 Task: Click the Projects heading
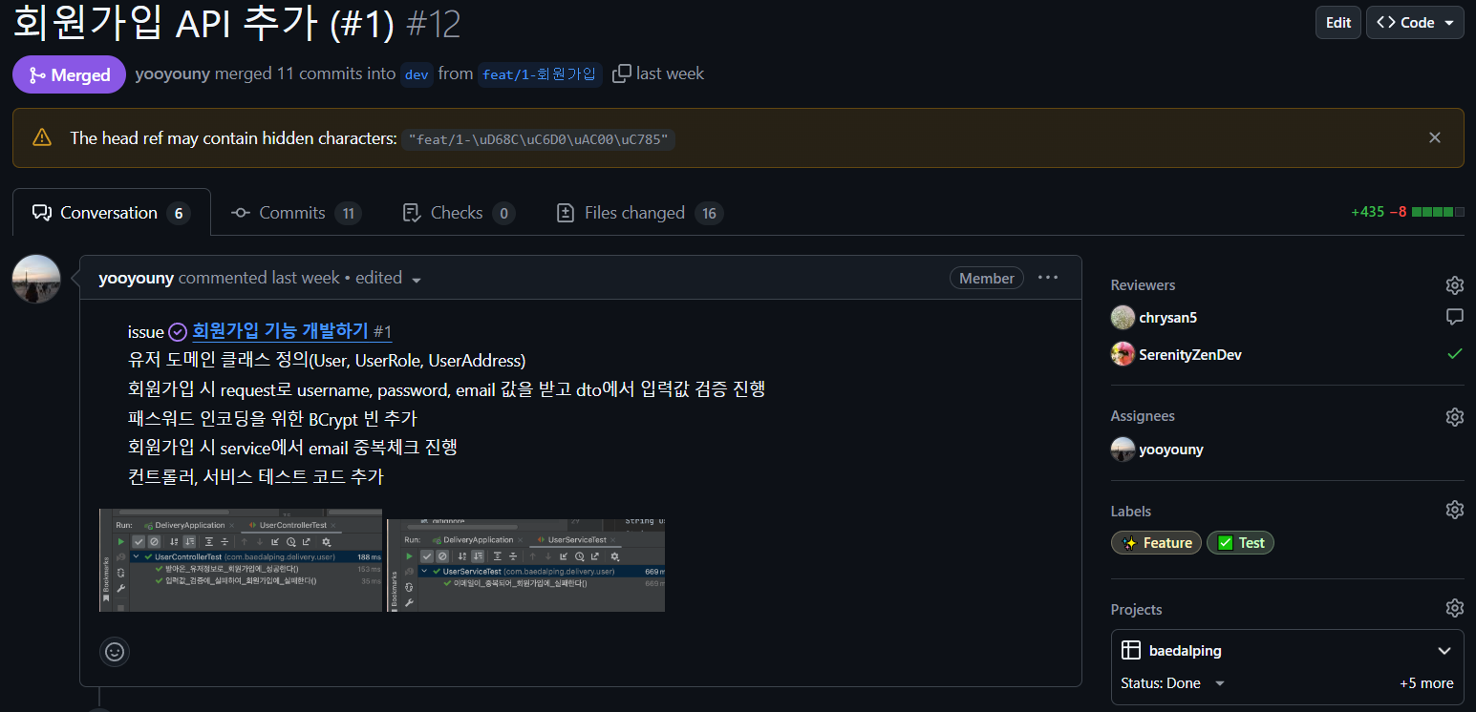pyautogui.click(x=1136, y=609)
